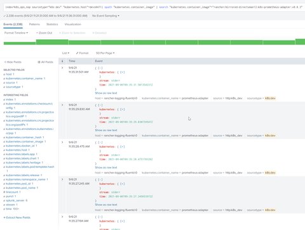Open the splunk_server field
305x230 pixels.
tap(15, 200)
